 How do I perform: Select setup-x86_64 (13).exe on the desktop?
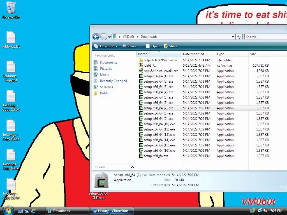click(x=98, y=195)
